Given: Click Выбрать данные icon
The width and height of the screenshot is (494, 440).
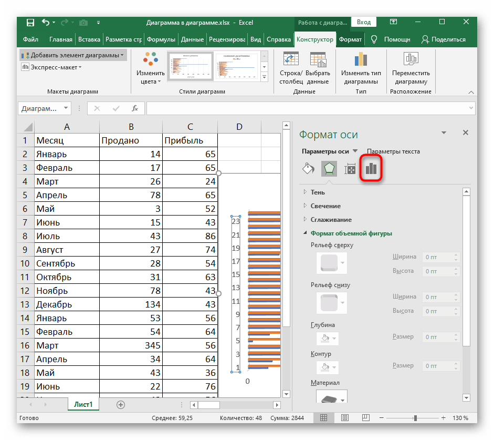Looking at the screenshot, I should [318, 59].
